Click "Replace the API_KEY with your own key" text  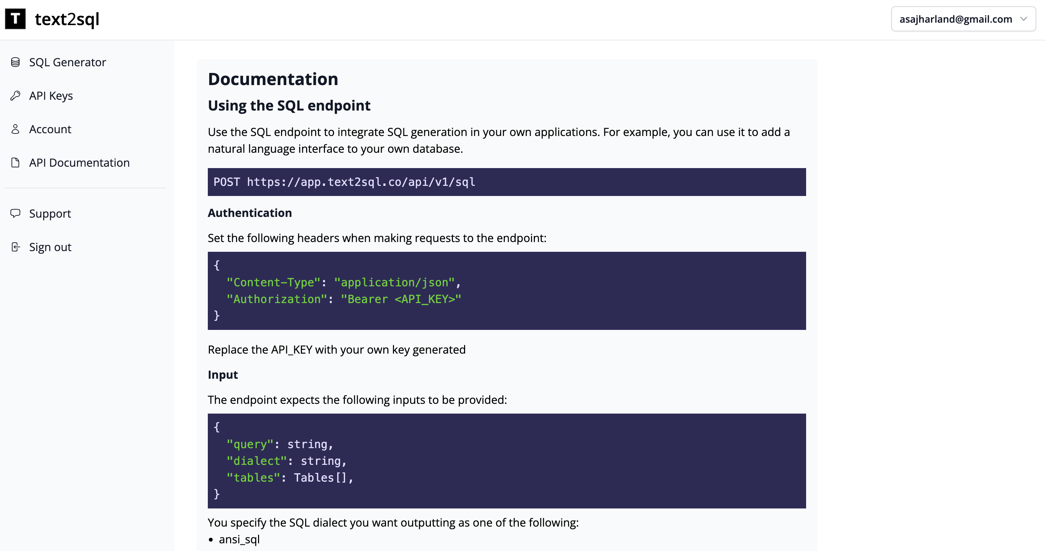pos(336,349)
